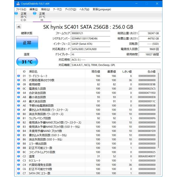Open the ヘルプ(H) menu
The width and height of the screenshot is (177, 177).
point(84,9)
